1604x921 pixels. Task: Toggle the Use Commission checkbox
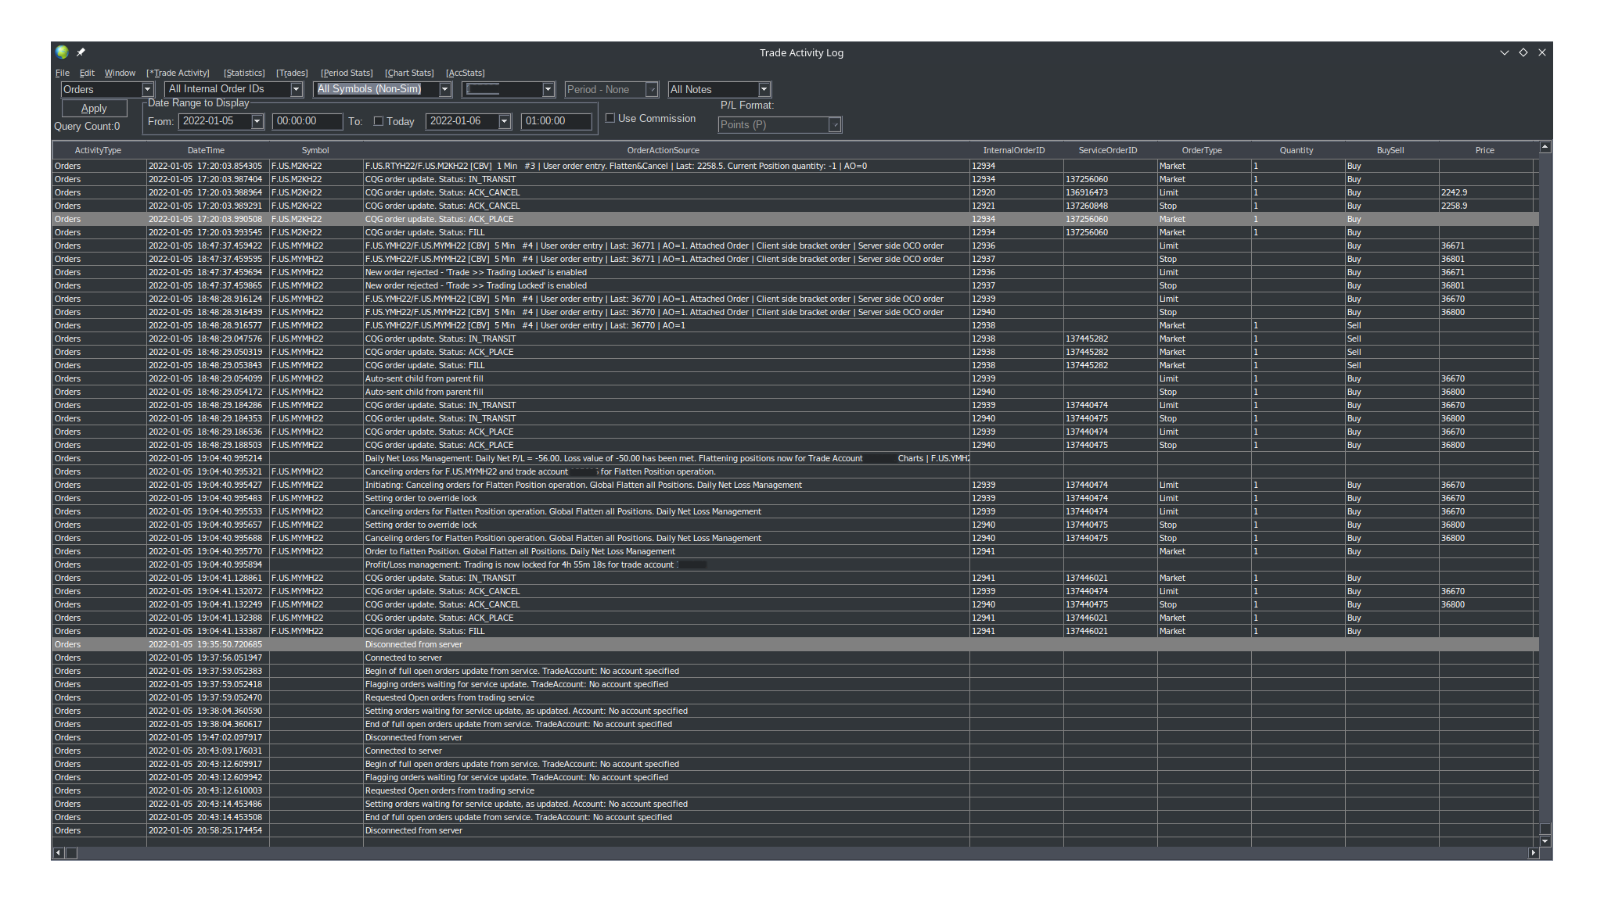pyautogui.click(x=610, y=118)
